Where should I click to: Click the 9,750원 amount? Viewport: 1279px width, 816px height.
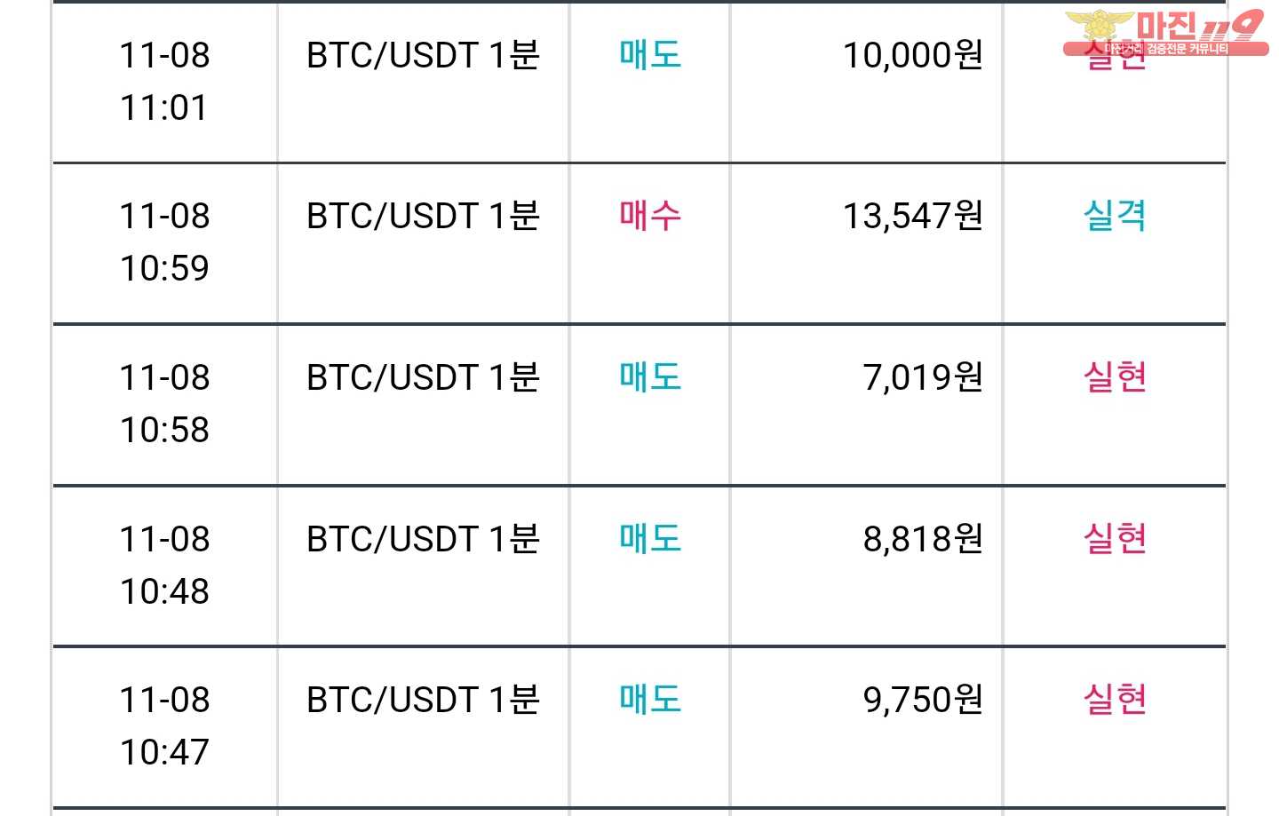[923, 700]
